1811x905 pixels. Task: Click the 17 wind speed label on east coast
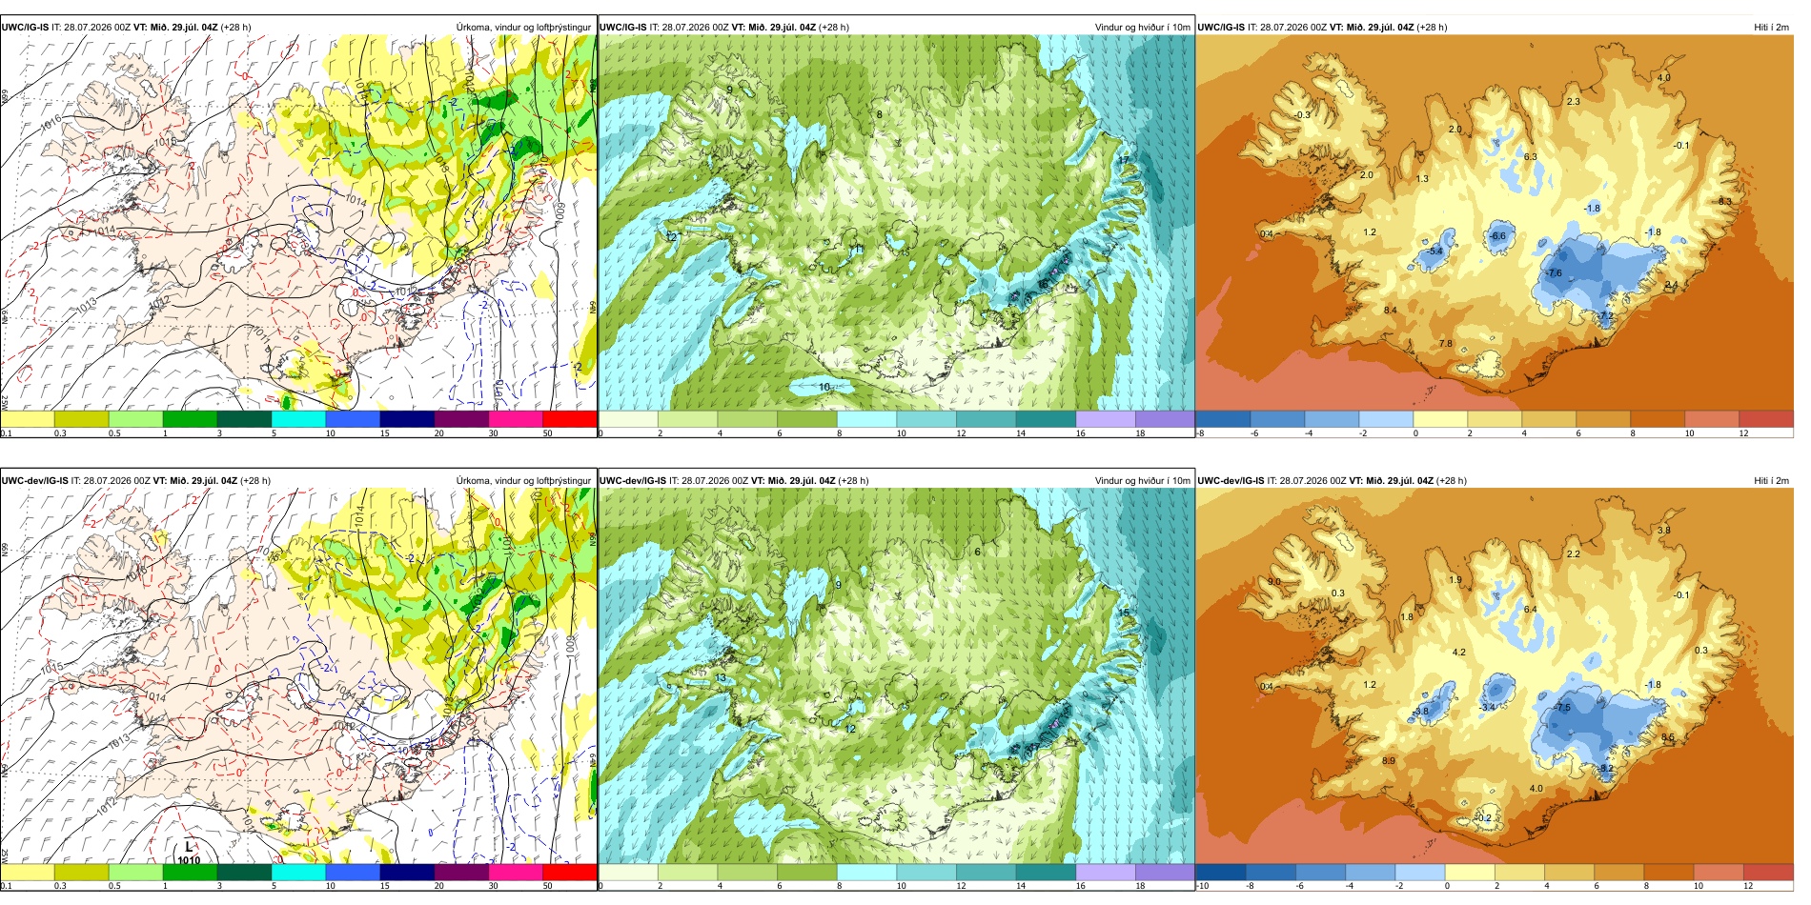tap(1124, 160)
